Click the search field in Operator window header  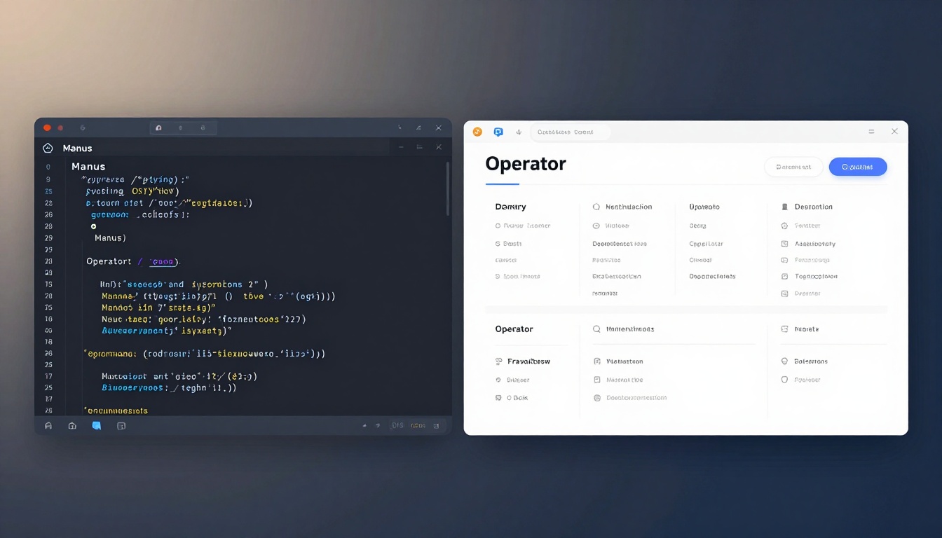tap(571, 132)
